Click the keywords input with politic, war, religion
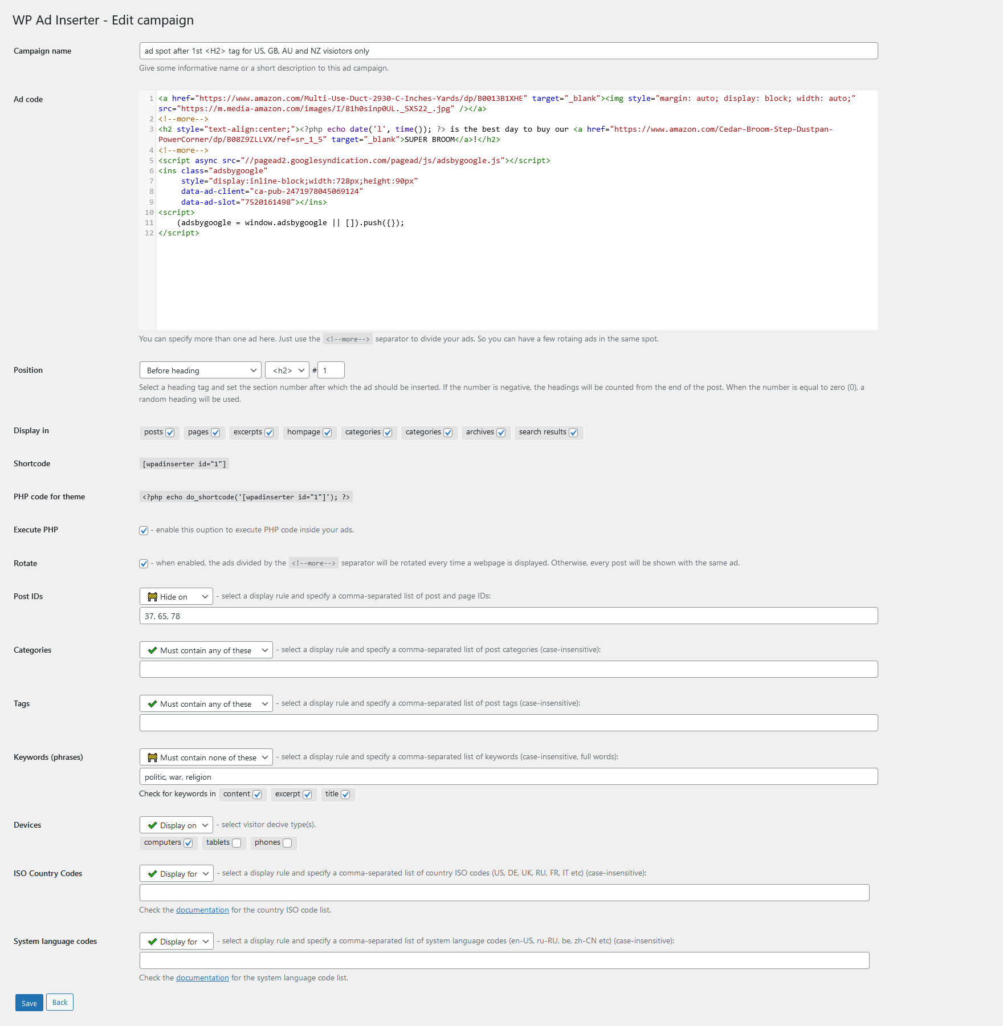This screenshot has height=1026, width=1003. pos(508,776)
